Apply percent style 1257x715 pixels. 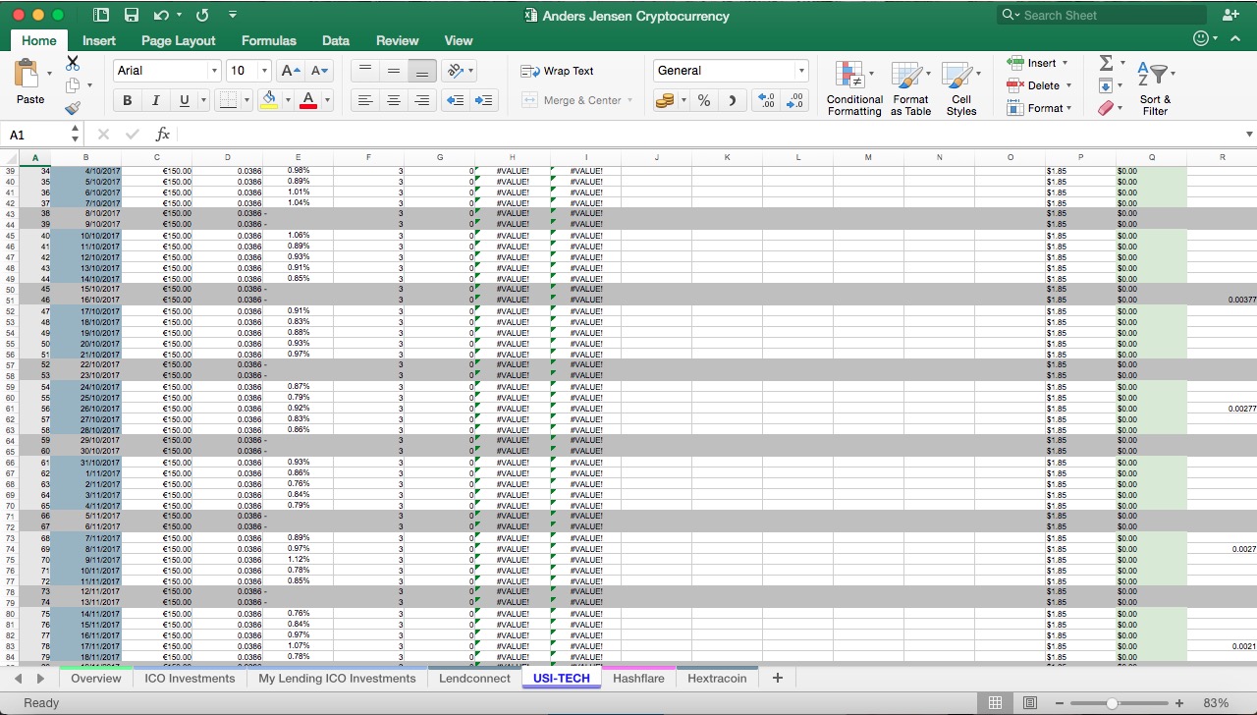coord(704,100)
